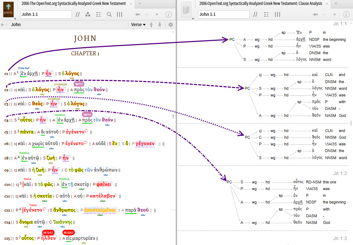Click the John label in the locator bar
This screenshot has width=353, height=245.
[16, 25]
